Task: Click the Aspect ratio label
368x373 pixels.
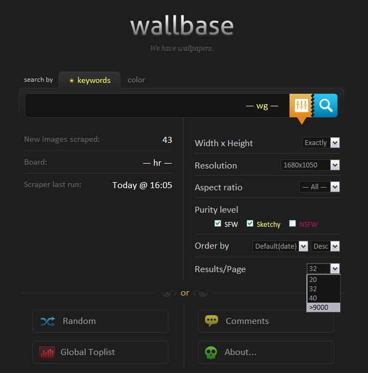Action: coord(219,188)
